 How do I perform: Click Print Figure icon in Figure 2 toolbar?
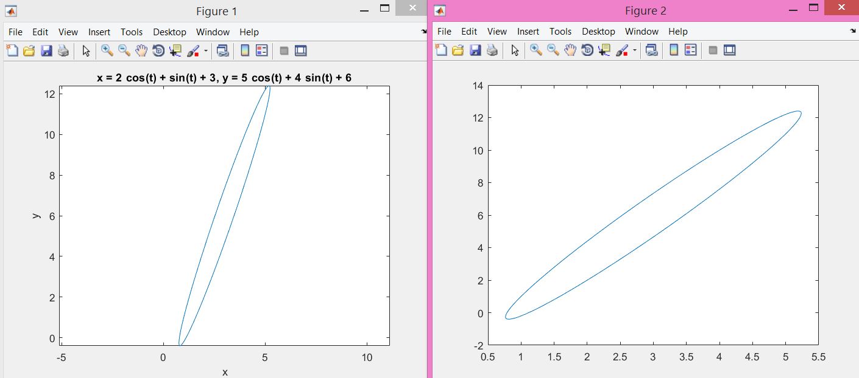coord(492,50)
